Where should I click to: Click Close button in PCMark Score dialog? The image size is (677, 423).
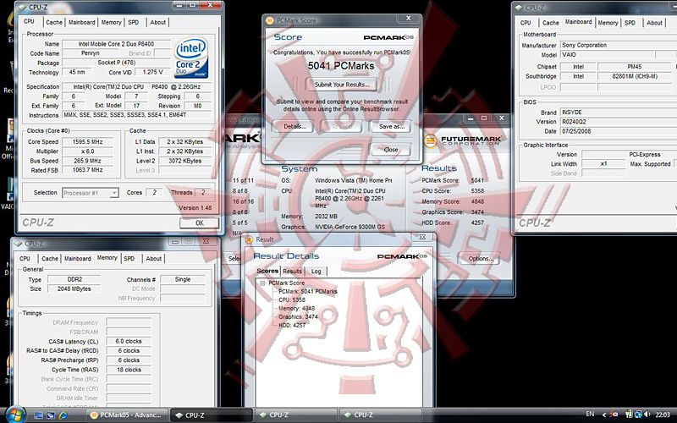(x=391, y=150)
